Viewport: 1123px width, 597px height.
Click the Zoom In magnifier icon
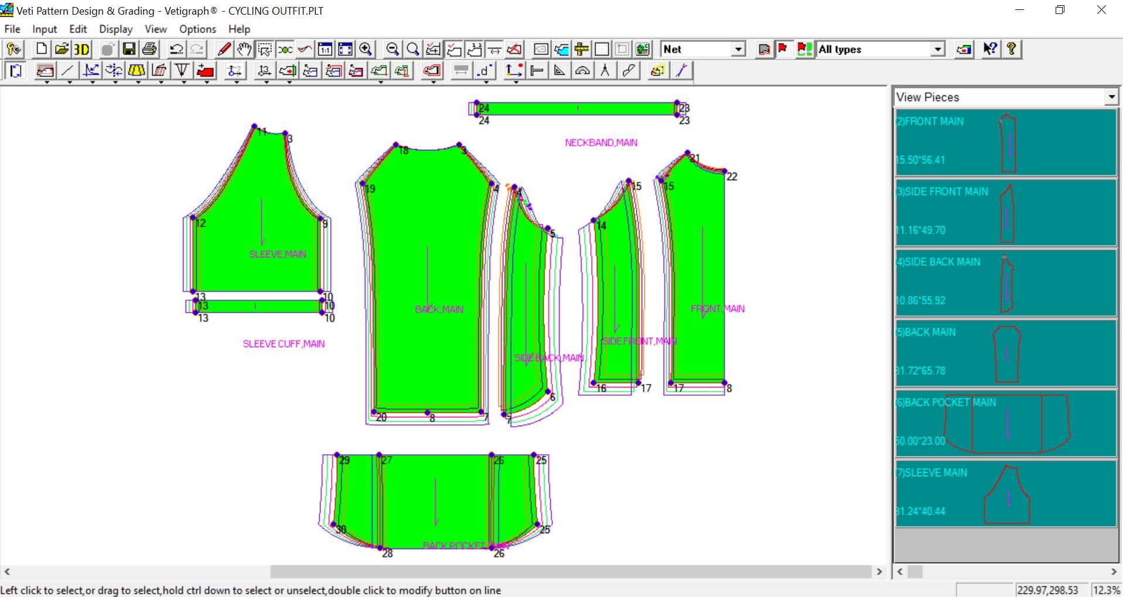(366, 49)
